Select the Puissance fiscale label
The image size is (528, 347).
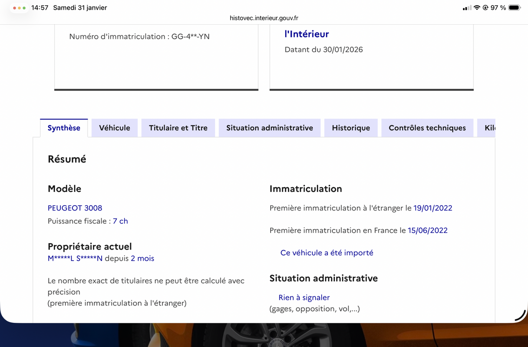[x=79, y=221]
